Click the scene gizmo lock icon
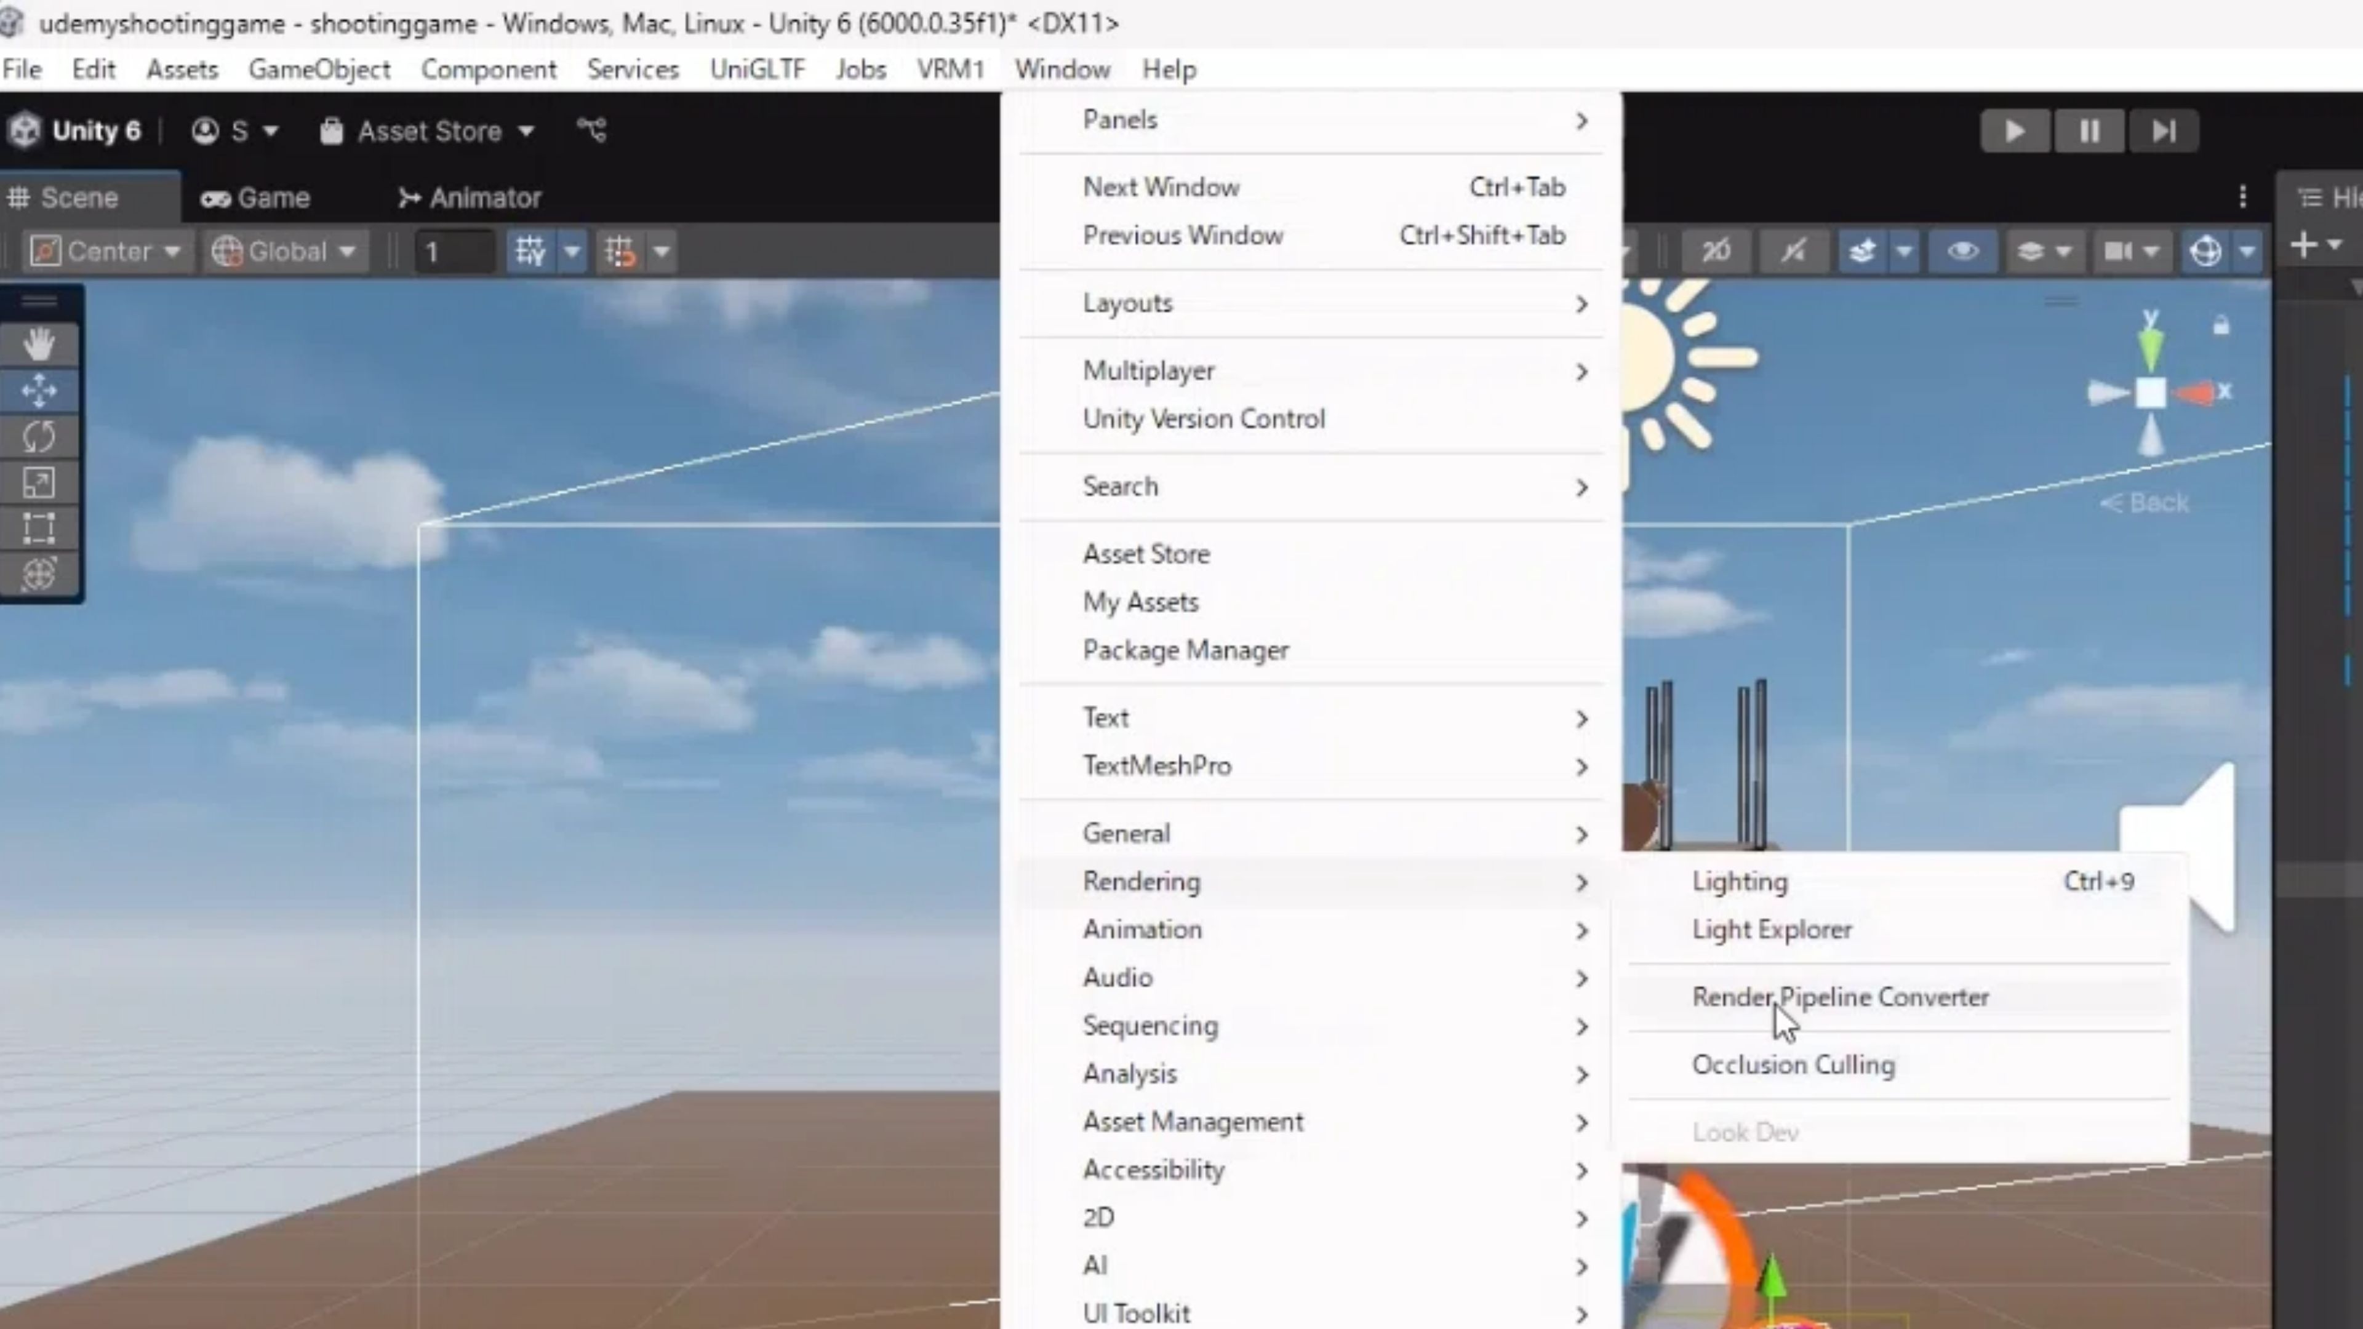Screen dimensions: 2363x1329 click(x=2221, y=325)
